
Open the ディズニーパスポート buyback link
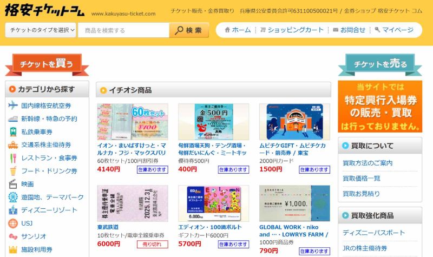(373, 233)
